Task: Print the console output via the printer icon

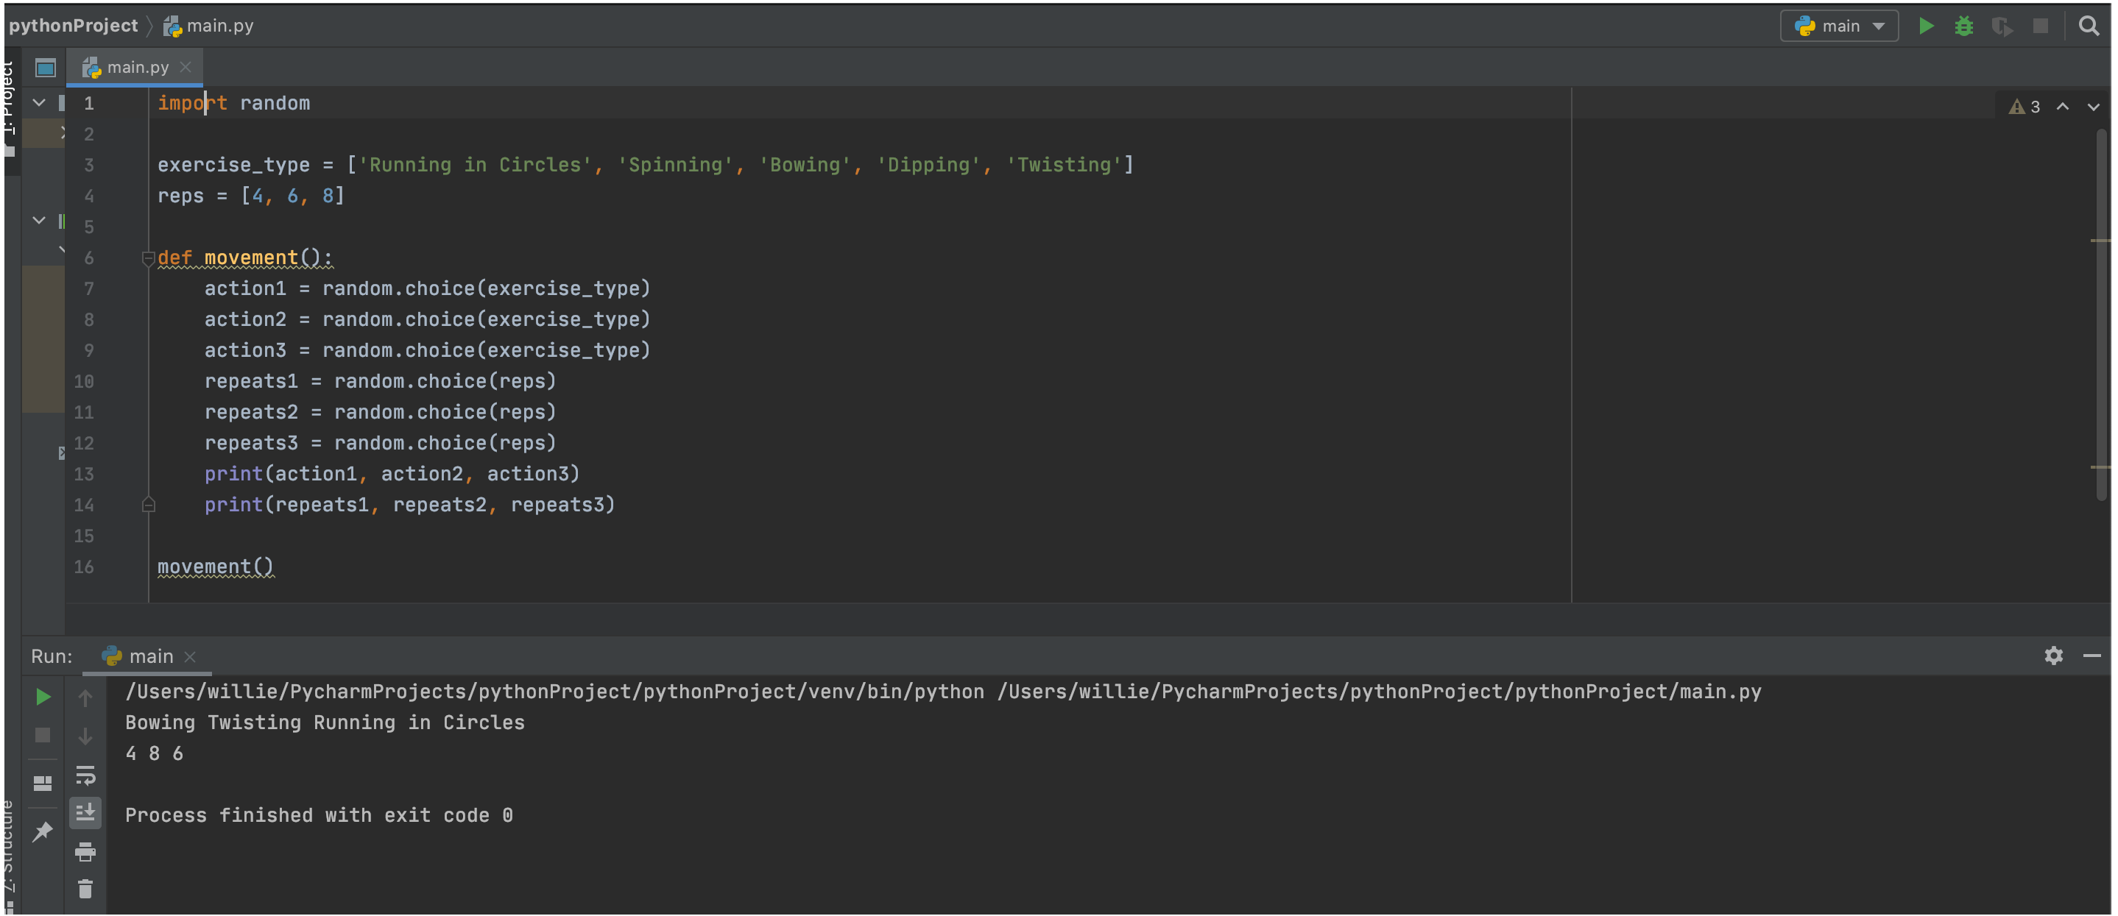Action: coord(85,852)
